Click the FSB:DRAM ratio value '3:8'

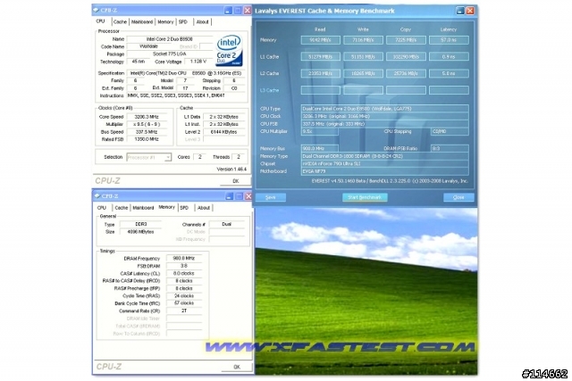(184, 266)
